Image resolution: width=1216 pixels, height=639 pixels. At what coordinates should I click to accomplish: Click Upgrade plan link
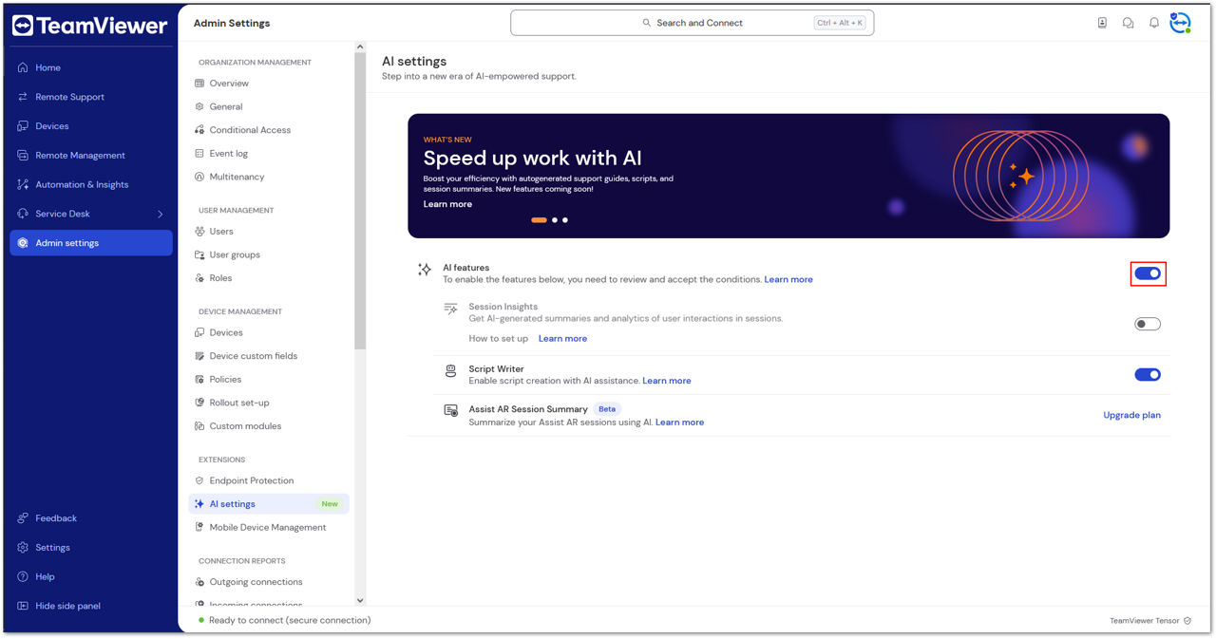tap(1131, 415)
